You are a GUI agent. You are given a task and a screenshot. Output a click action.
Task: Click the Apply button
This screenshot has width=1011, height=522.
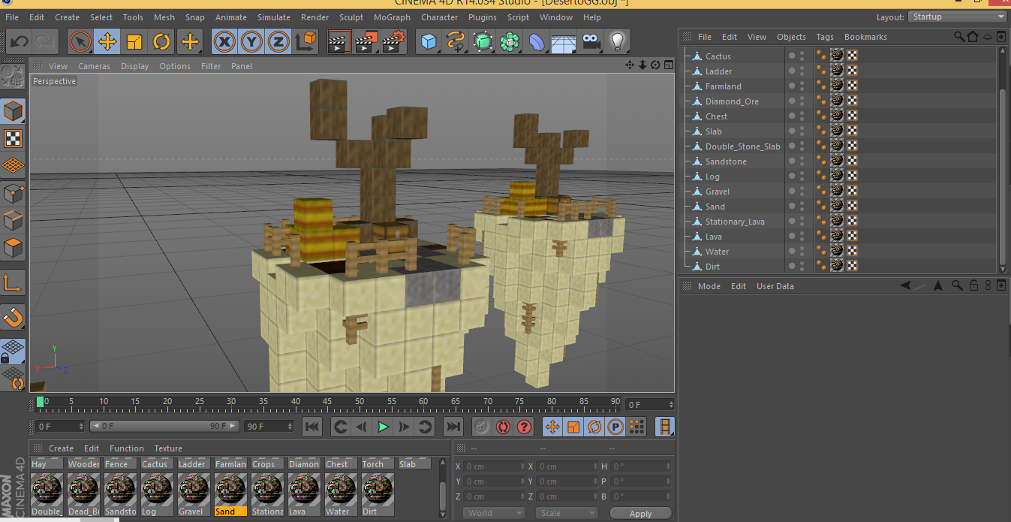pos(640,514)
